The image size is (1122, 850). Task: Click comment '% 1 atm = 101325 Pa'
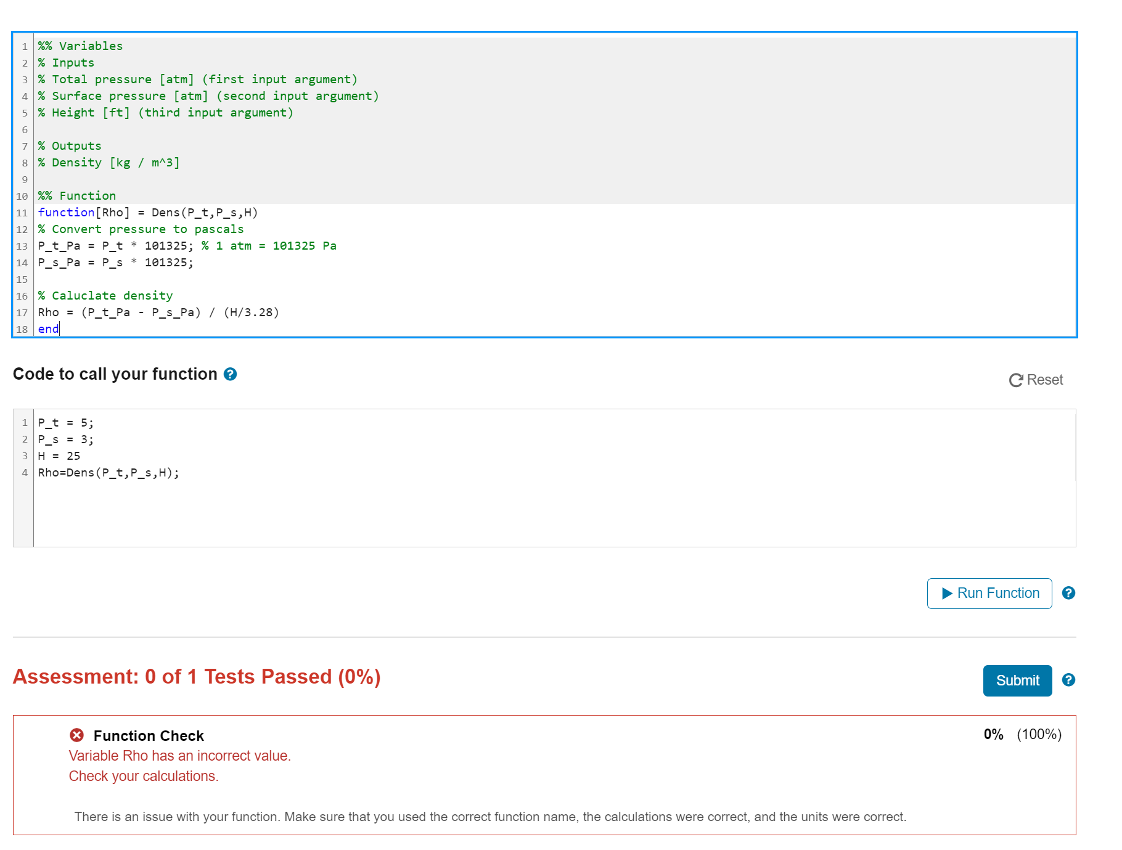(x=269, y=246)
